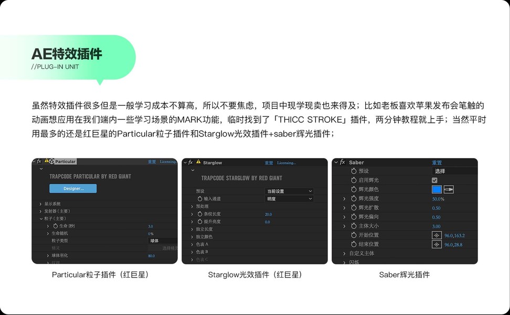Image resolution: width=510 pixels, height=315 pixels.
Task: Click 重置 link for Particular effect
Action: (x=152, y=161)
